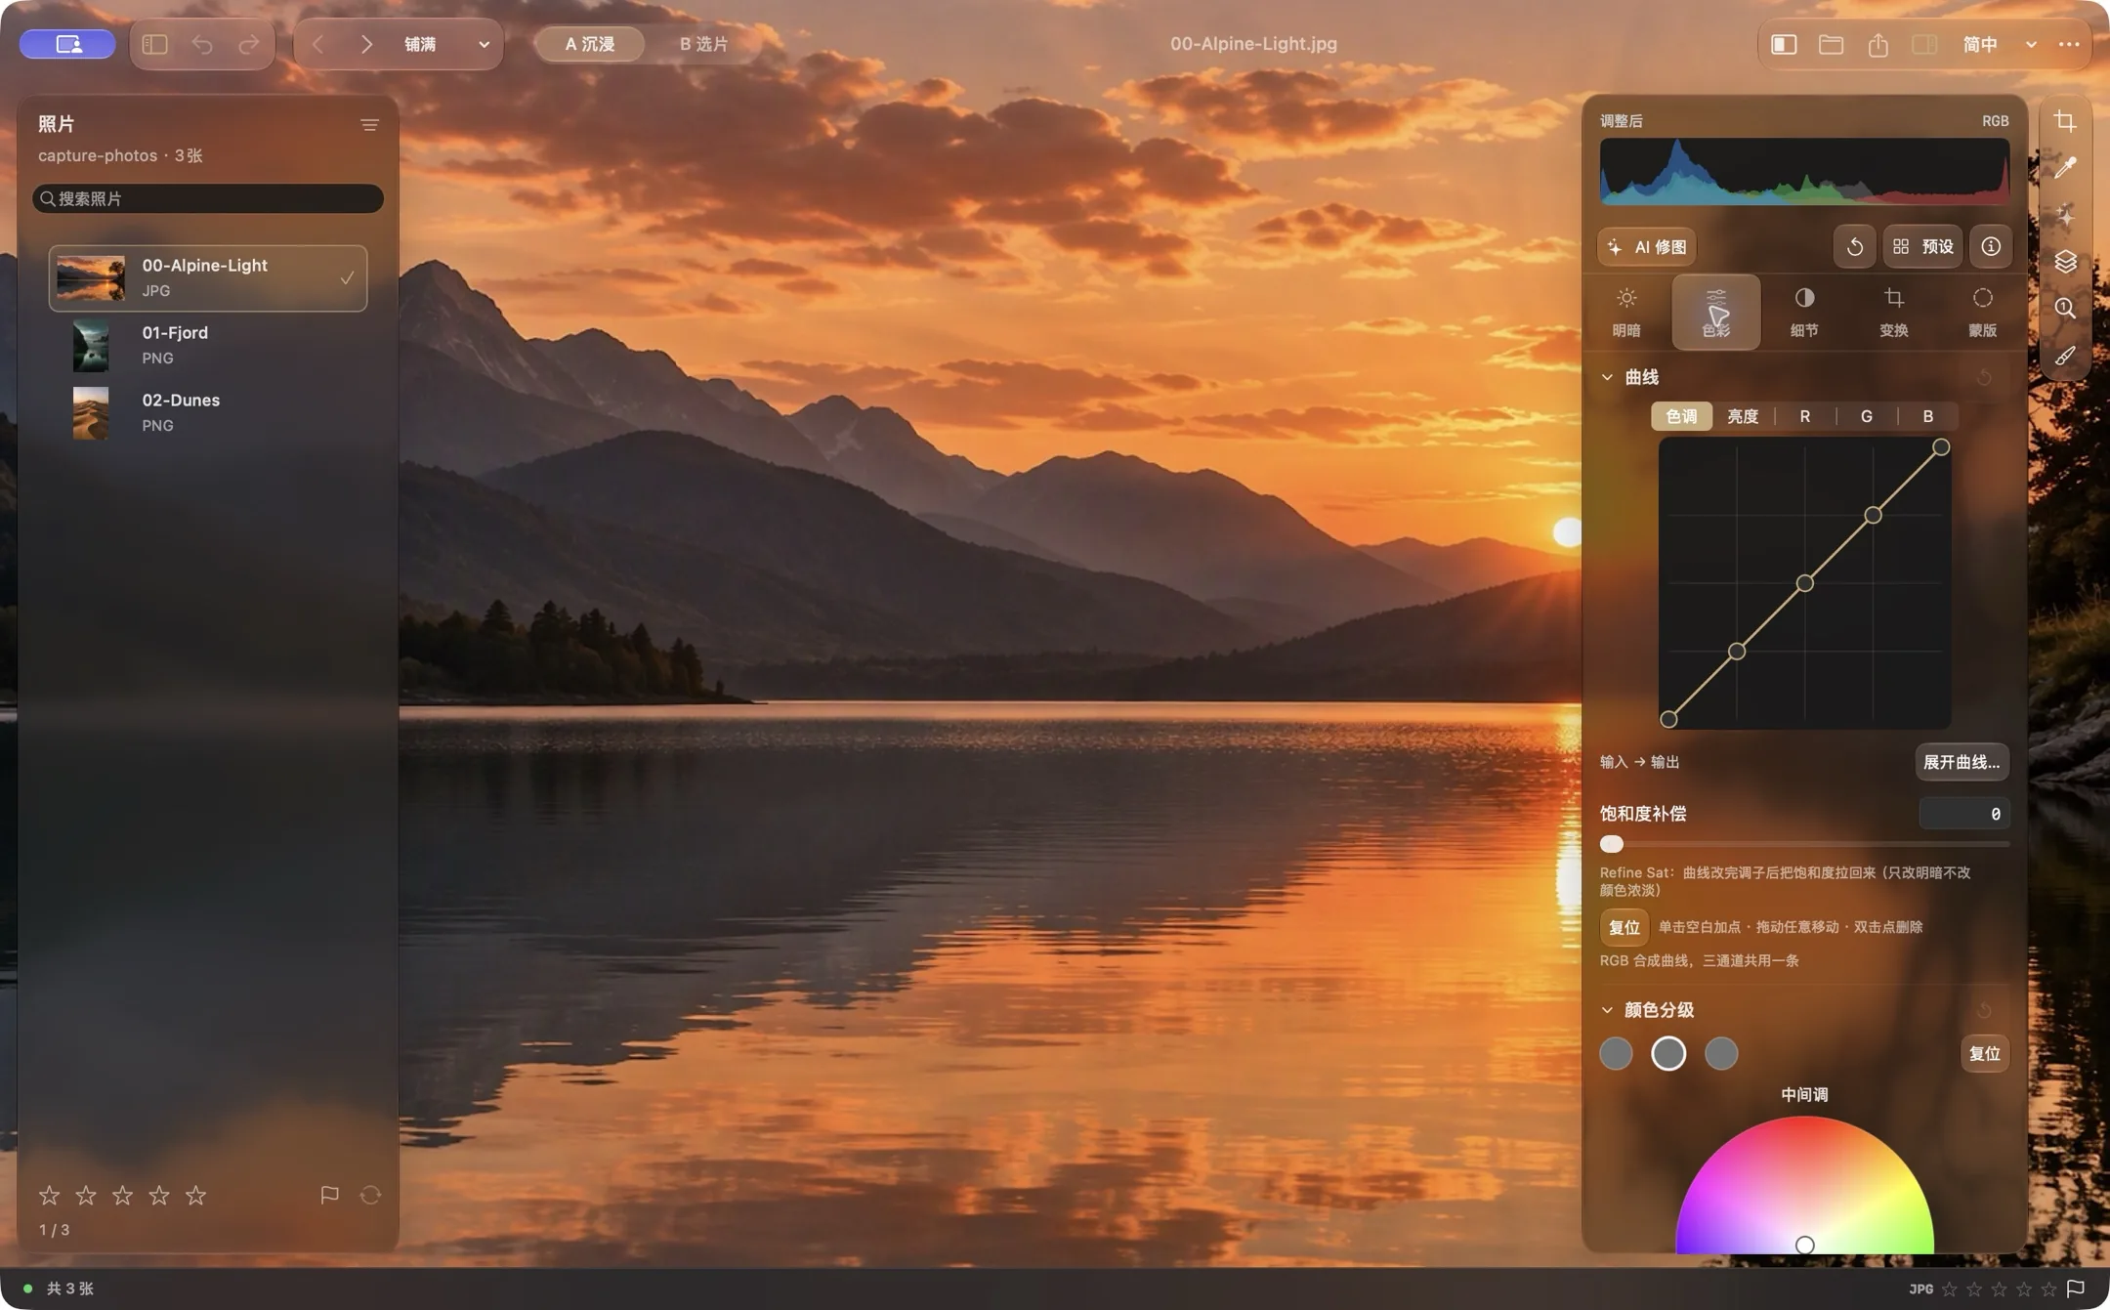Go to the previous photo arrow
The height and width of the screenshot is (1310, 2110).
pyautogui.click(x=318, y=44)
